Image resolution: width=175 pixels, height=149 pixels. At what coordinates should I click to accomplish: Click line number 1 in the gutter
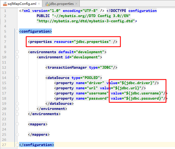tap(5, 11)
